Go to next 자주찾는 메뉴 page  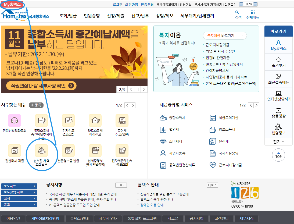click(133, 105)
